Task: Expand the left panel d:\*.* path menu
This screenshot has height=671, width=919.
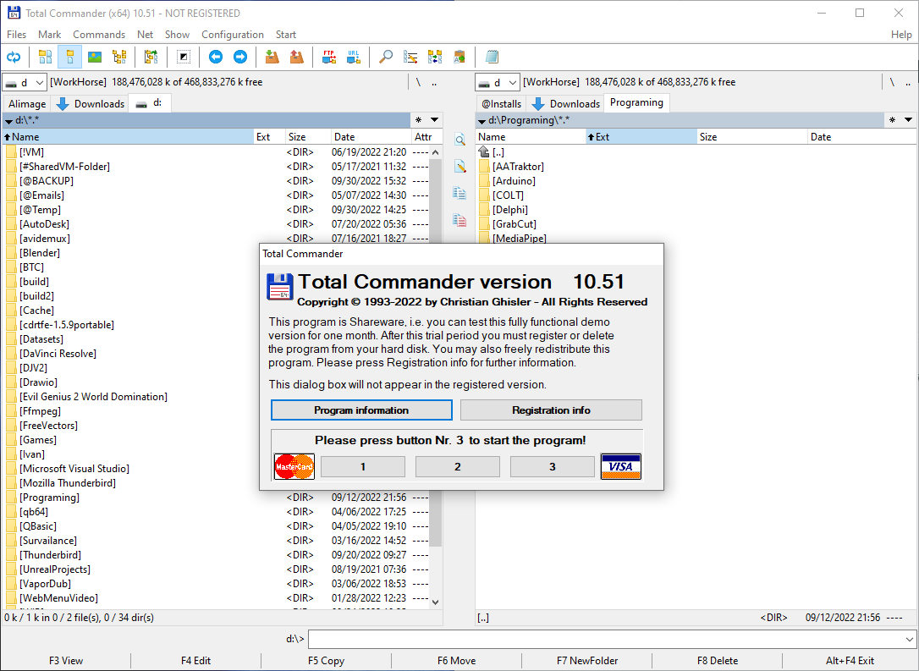Action: [x=8, y=121]
